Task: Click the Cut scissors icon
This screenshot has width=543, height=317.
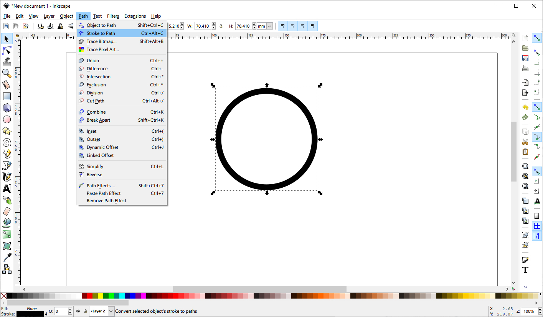Action: click(525, 142)
